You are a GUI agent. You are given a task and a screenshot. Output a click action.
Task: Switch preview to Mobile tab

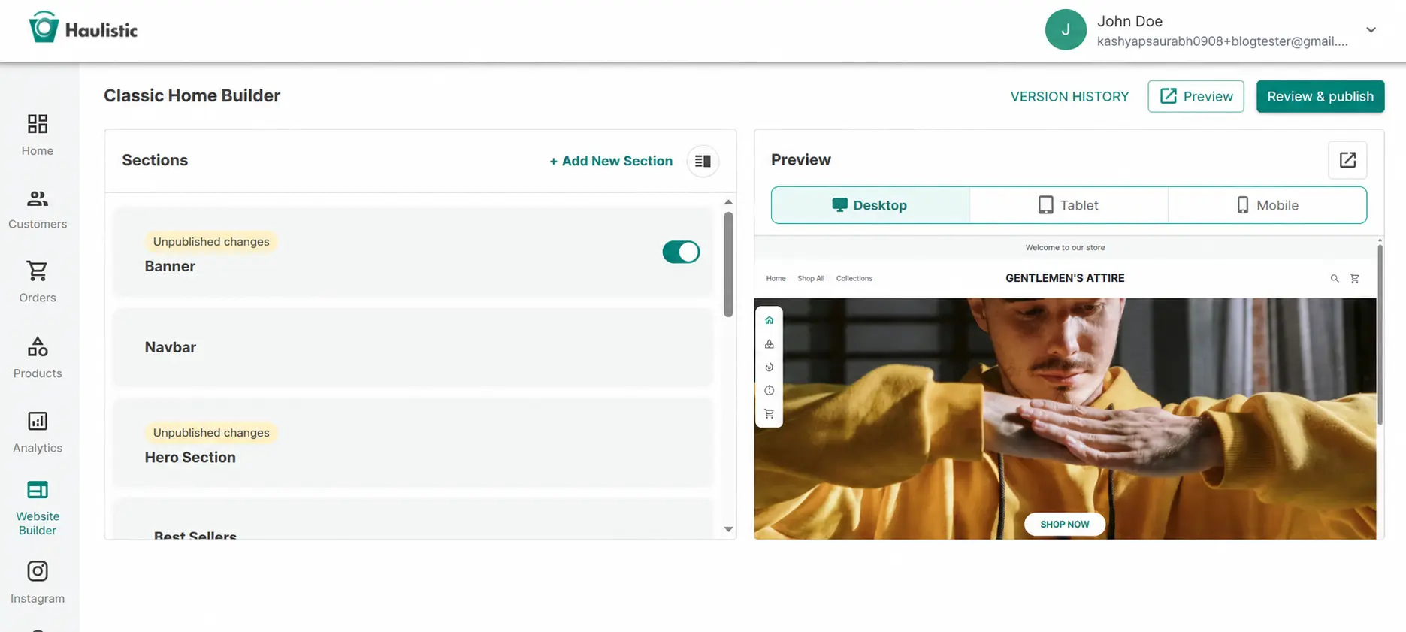click(1267, 205)
